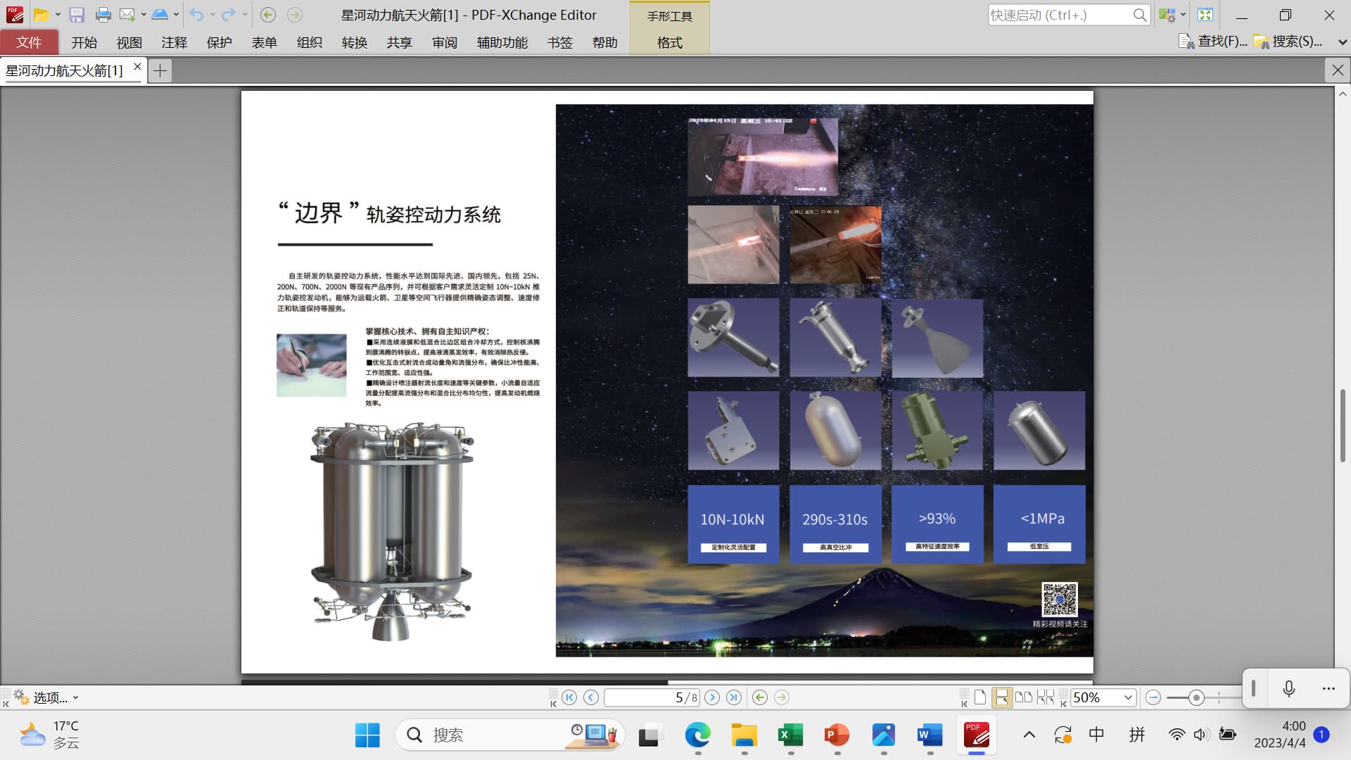Click the Save icon in quick toolbar
This screenshot has height=760, width=1351.
coord(77,15)
